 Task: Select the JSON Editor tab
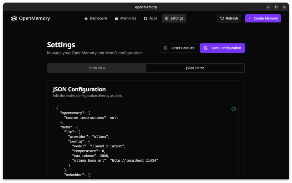tap(195, 68)
